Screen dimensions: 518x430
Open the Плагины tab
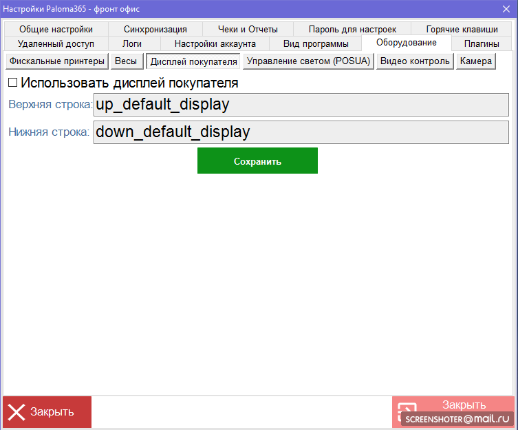(482, 43)
